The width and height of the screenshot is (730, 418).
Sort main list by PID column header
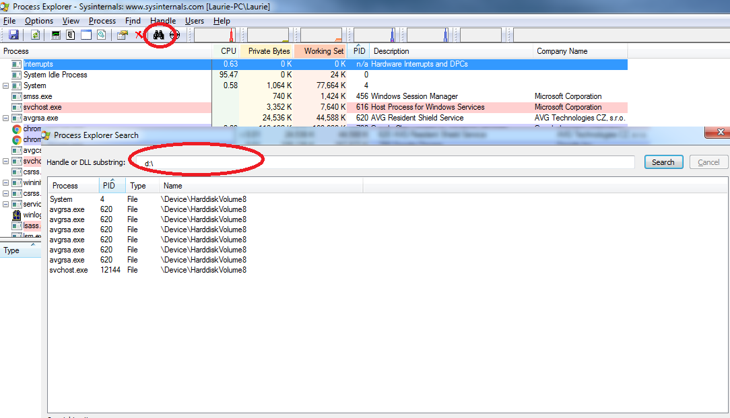[358, 51]
